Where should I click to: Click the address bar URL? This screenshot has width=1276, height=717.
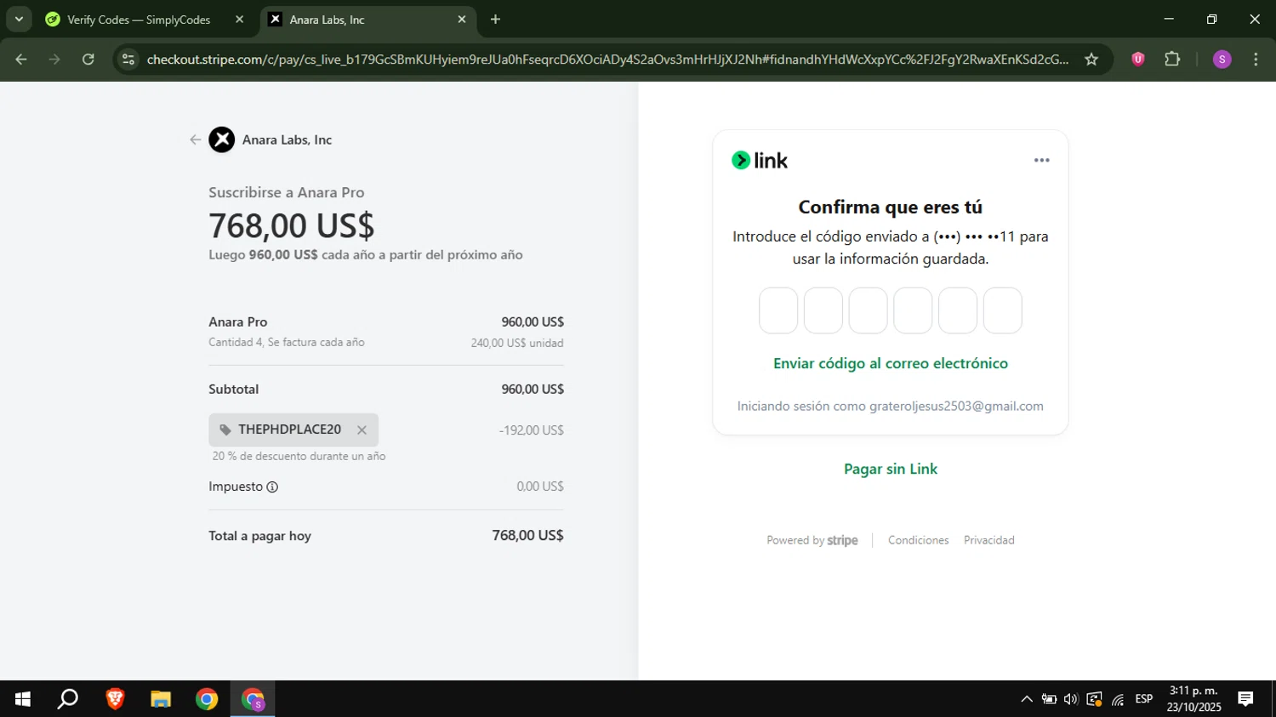tap(607, 60)
